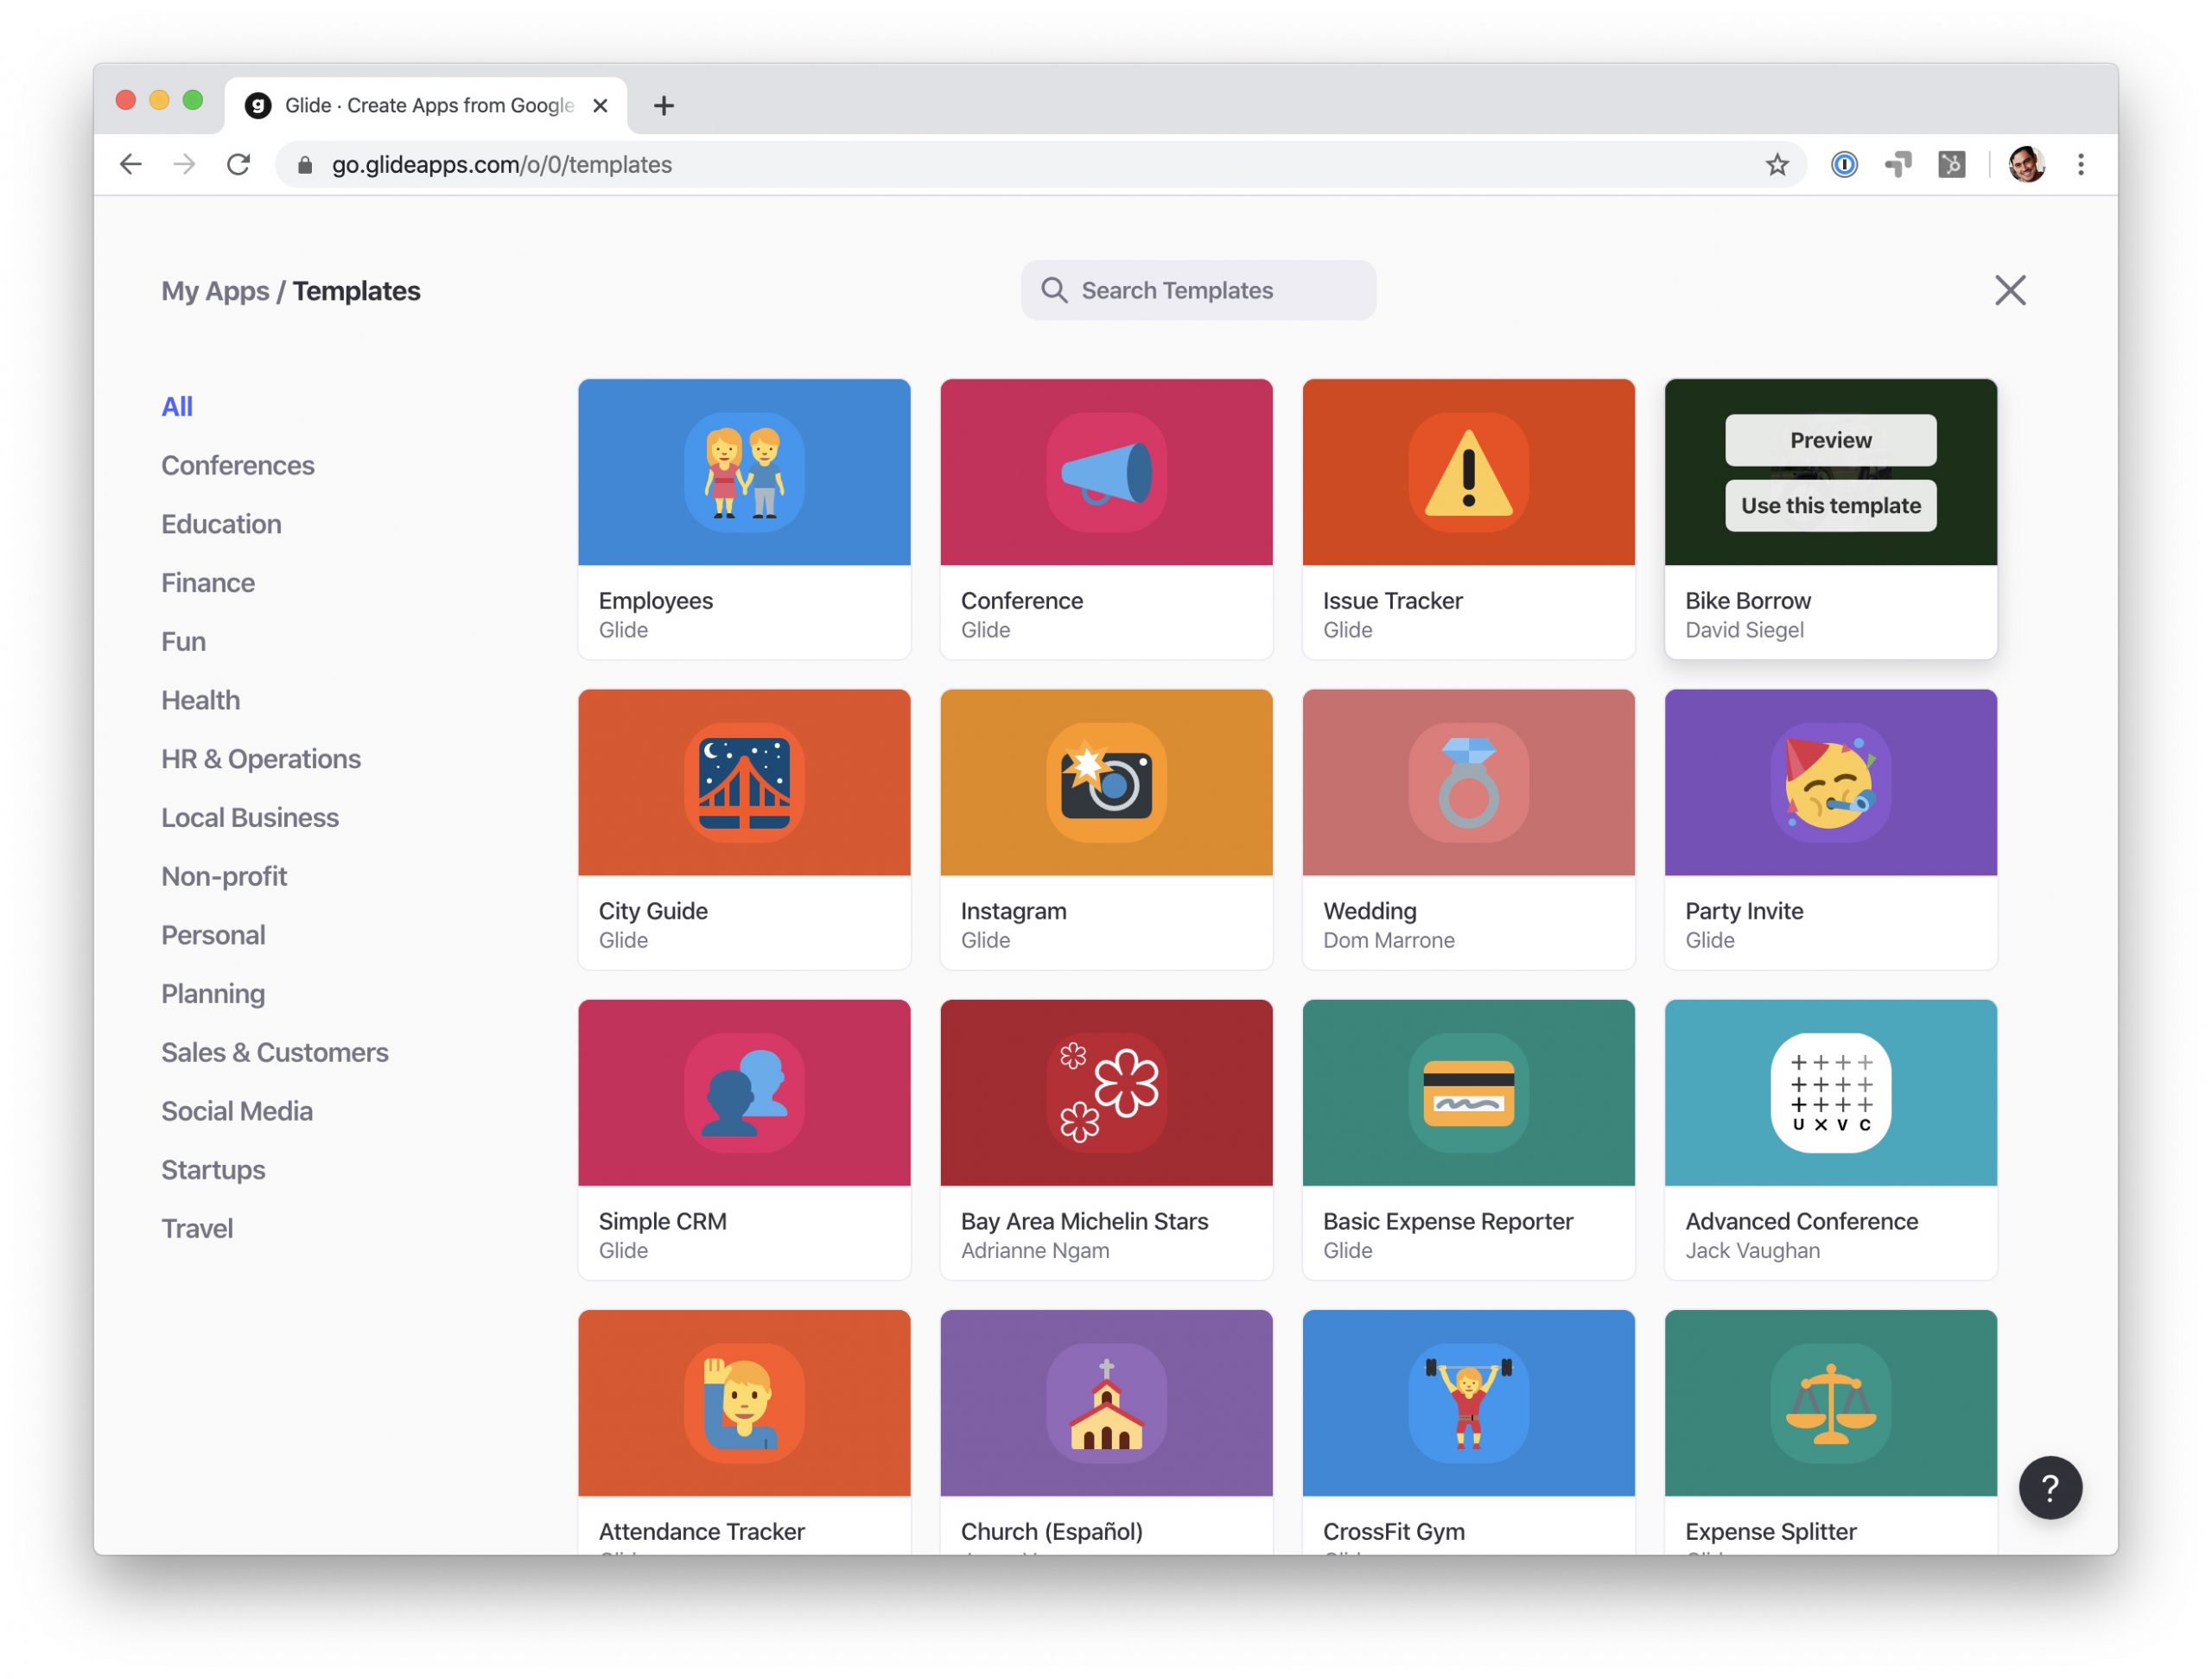This screenshot has width=2212, height=1679.
Task: Filter templates by Startups
Action: click(x=213, y=1169)
